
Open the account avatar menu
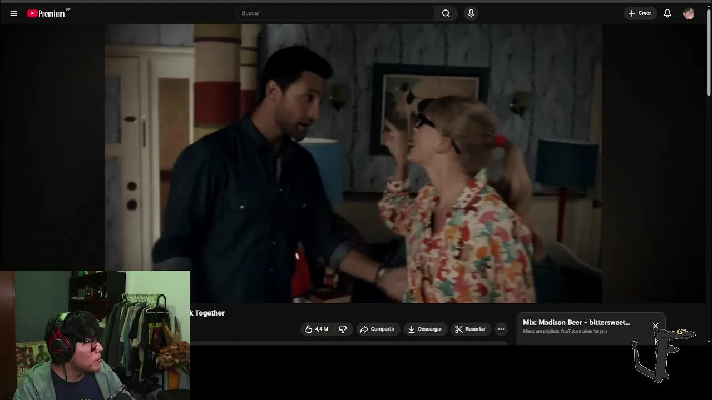[x=689, y=13]
